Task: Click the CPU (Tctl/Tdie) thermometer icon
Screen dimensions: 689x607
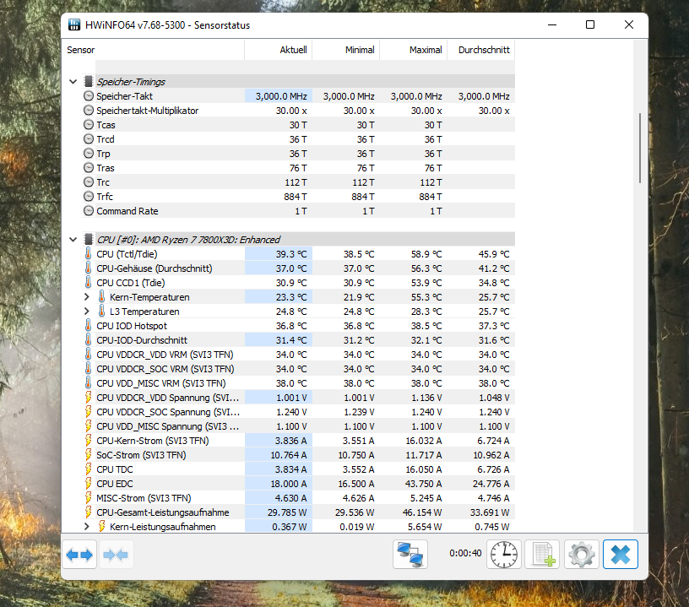Action: [89, 254]
